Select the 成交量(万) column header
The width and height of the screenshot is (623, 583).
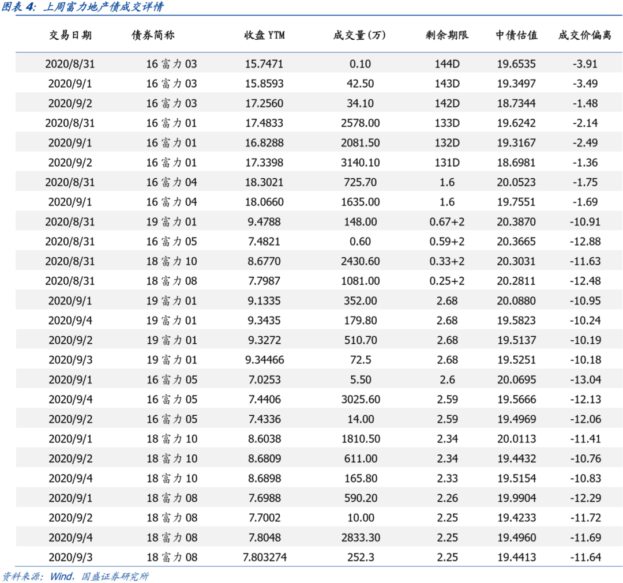pyautogui.click(x=359, y=35)
